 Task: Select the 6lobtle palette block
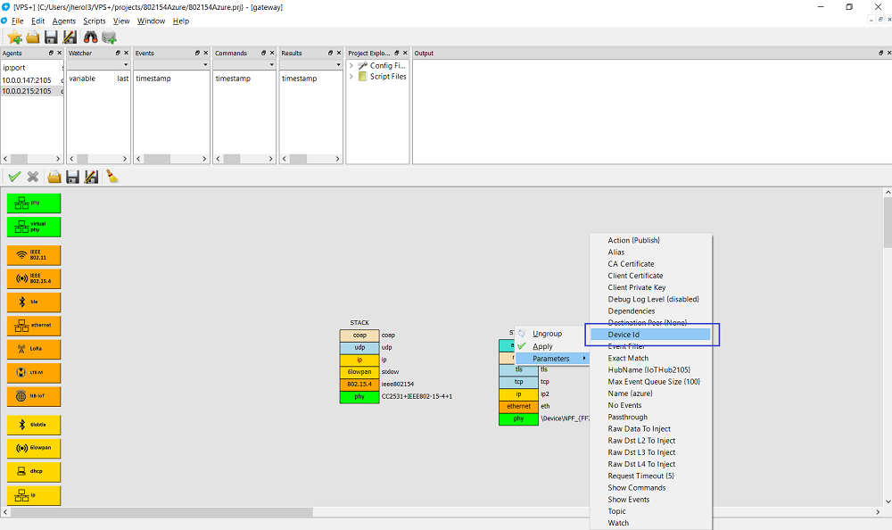click(34, 425)
